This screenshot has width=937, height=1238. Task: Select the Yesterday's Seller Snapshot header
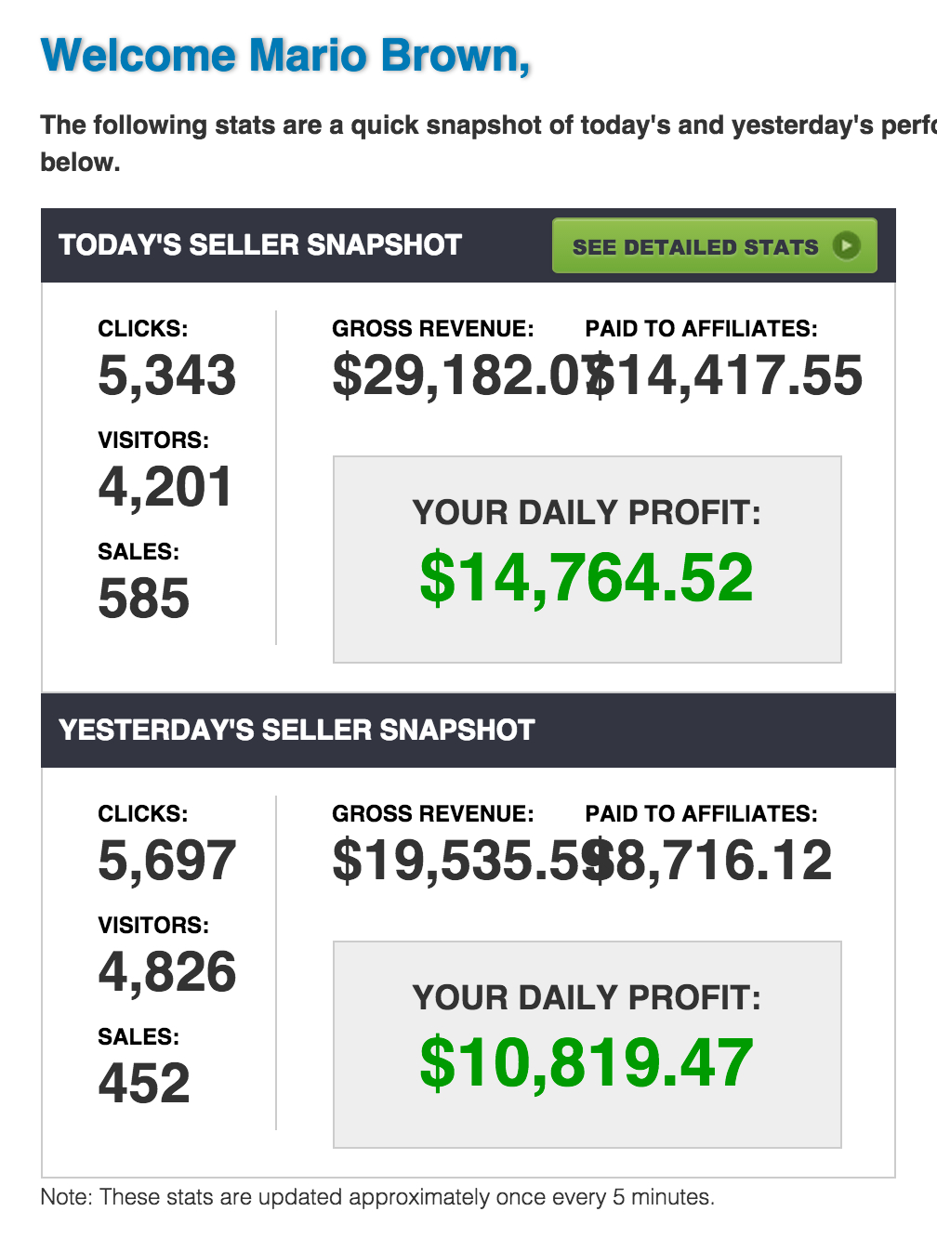click(x=297, y=731)
